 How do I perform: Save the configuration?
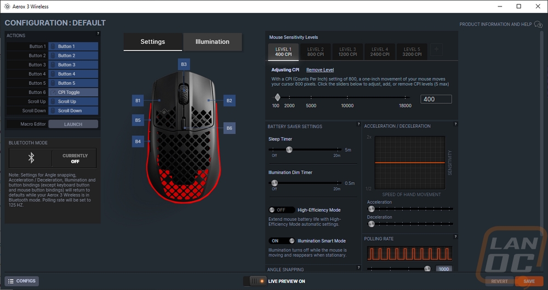[x=529, y=281]
